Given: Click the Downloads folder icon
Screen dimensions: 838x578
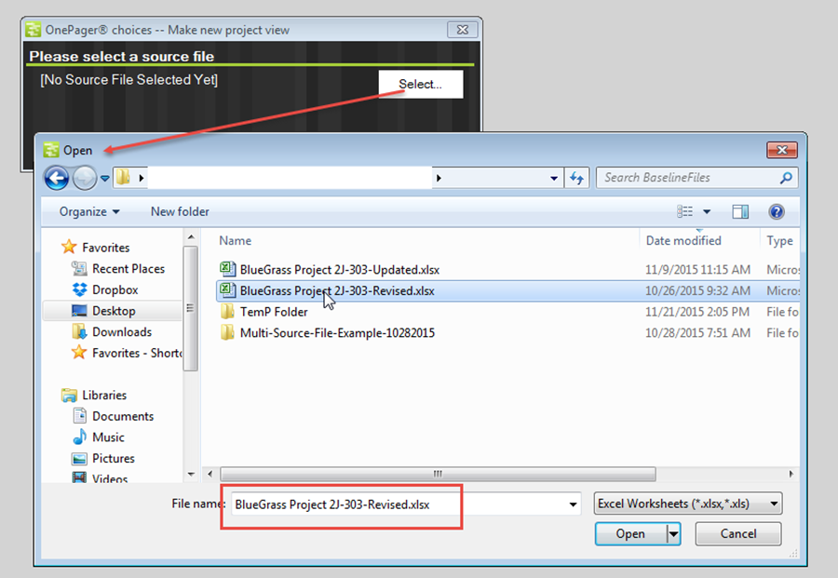Looking at the screenshot, I should pyautogui.click(x=81, y=331).
